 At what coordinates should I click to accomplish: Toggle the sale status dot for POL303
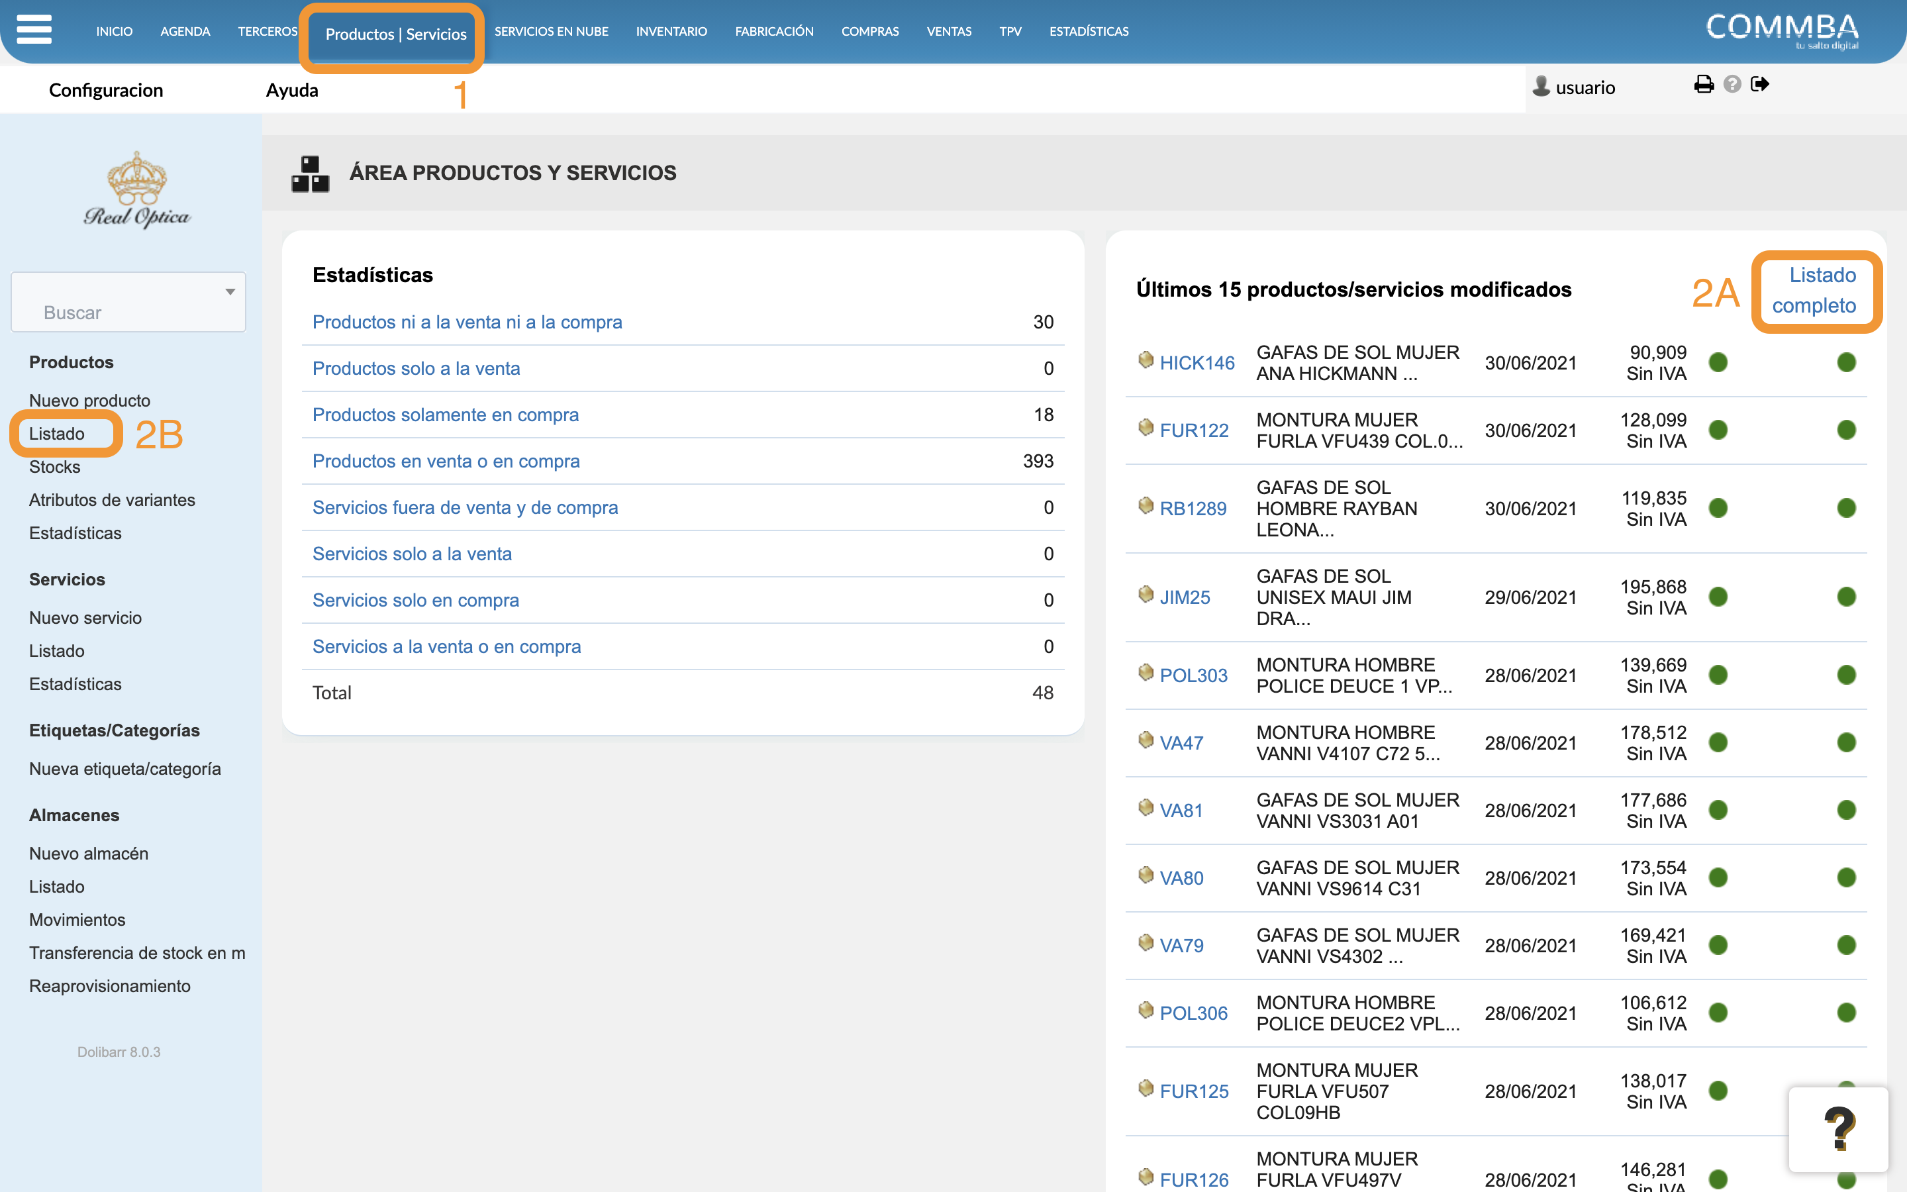(1718, 675)
